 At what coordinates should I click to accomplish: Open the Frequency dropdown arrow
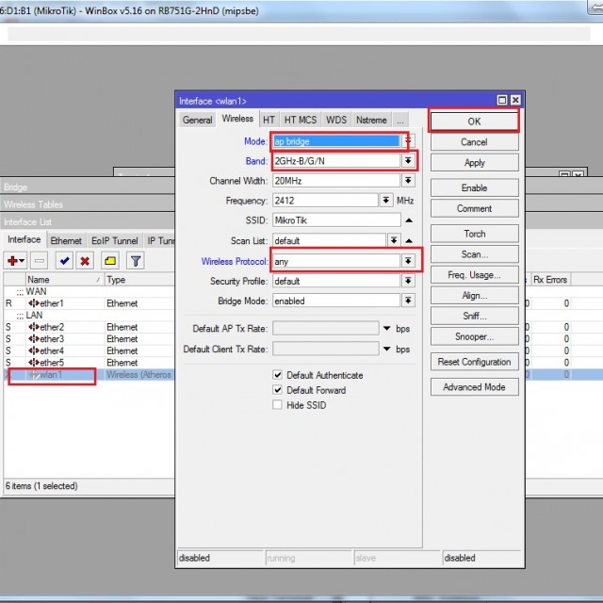[385, 200]
